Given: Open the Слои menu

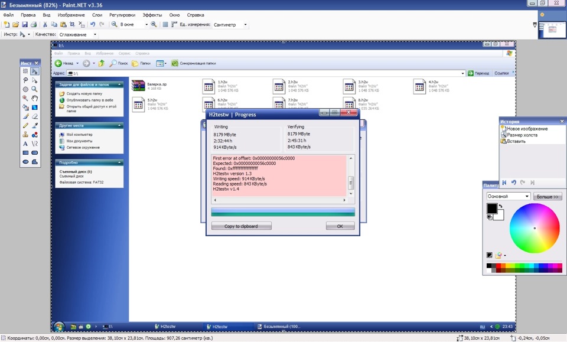Looking at the screenshot, I should (97, 15).
